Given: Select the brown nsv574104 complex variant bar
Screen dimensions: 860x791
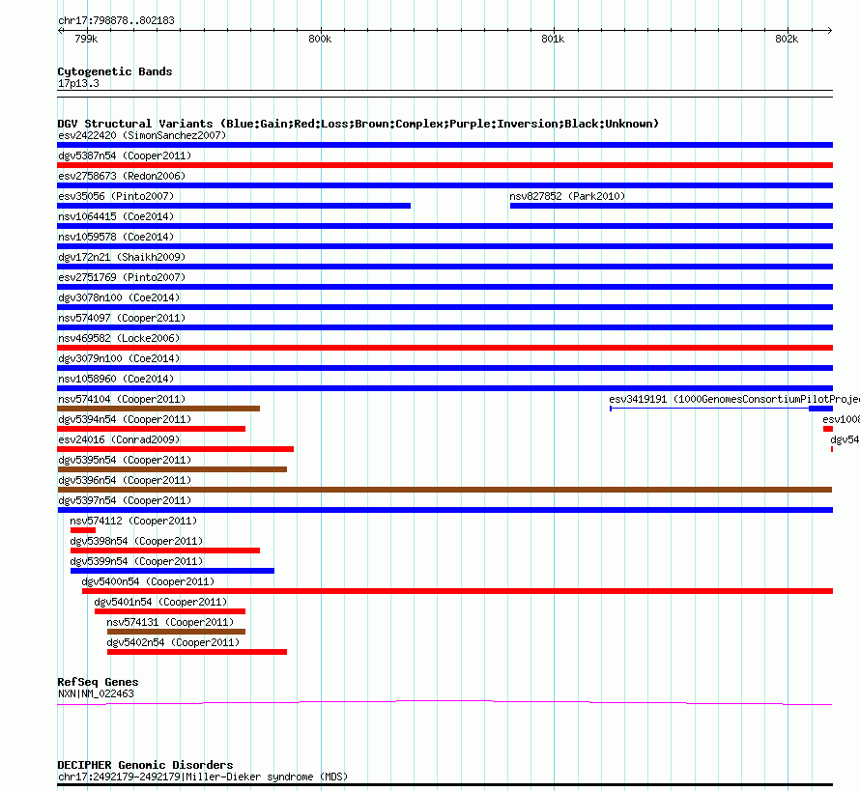Looking at the screenshot, I should click(x=158, y=409).
